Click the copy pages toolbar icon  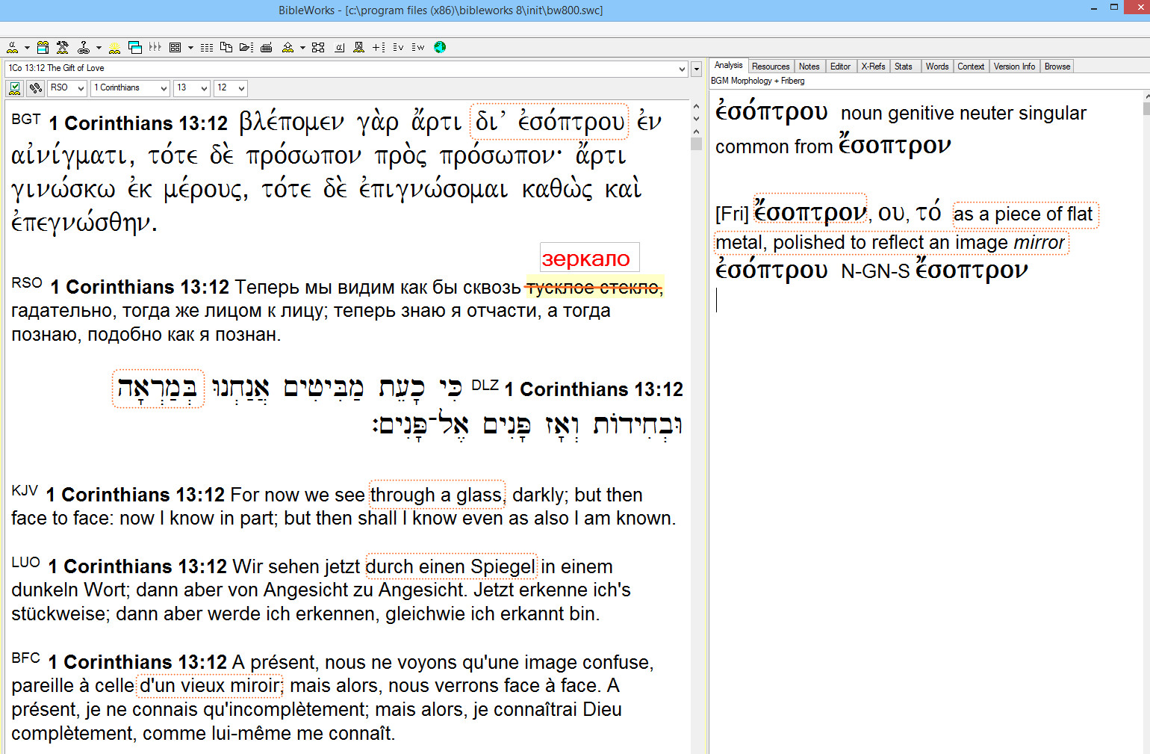226,47
